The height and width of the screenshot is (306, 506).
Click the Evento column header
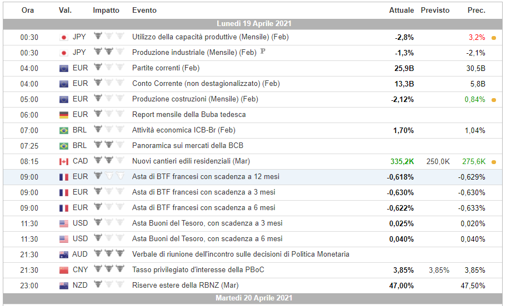144,11
